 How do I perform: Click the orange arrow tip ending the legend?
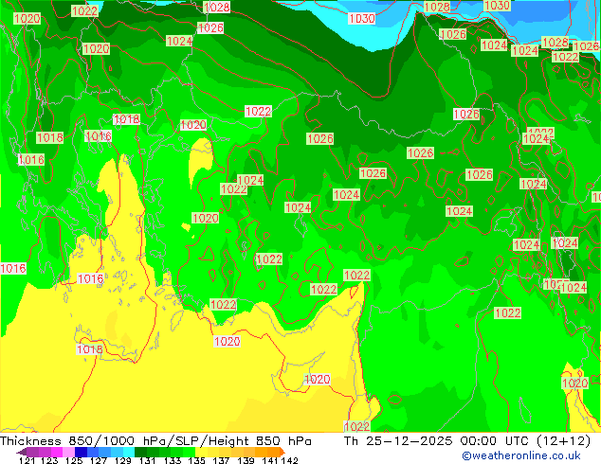pyautogui.click(x=282, y=452)
